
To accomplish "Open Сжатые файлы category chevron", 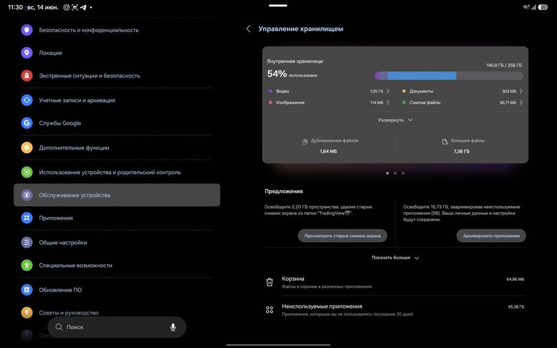I will click(521, 102).
